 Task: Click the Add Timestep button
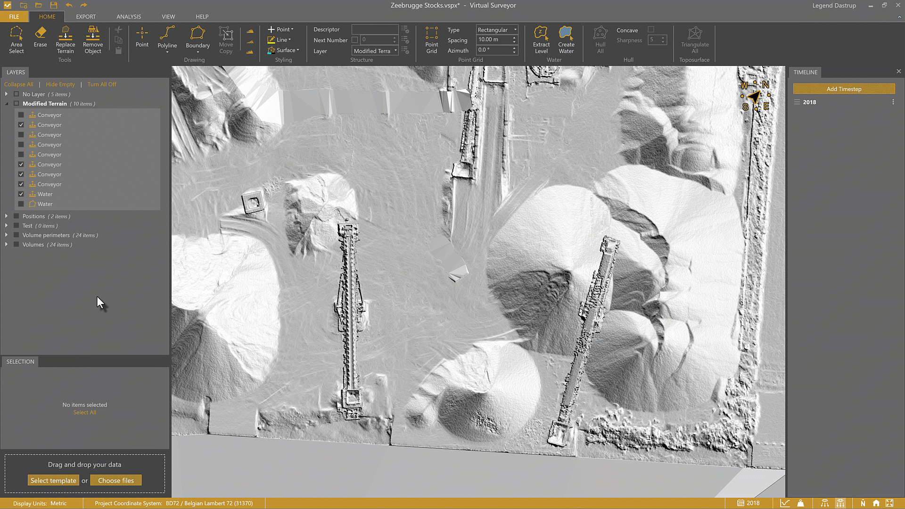(843, 89)
